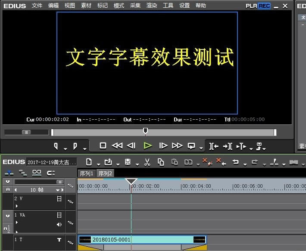Click the Play button in the preview controls

click(148, 146)
